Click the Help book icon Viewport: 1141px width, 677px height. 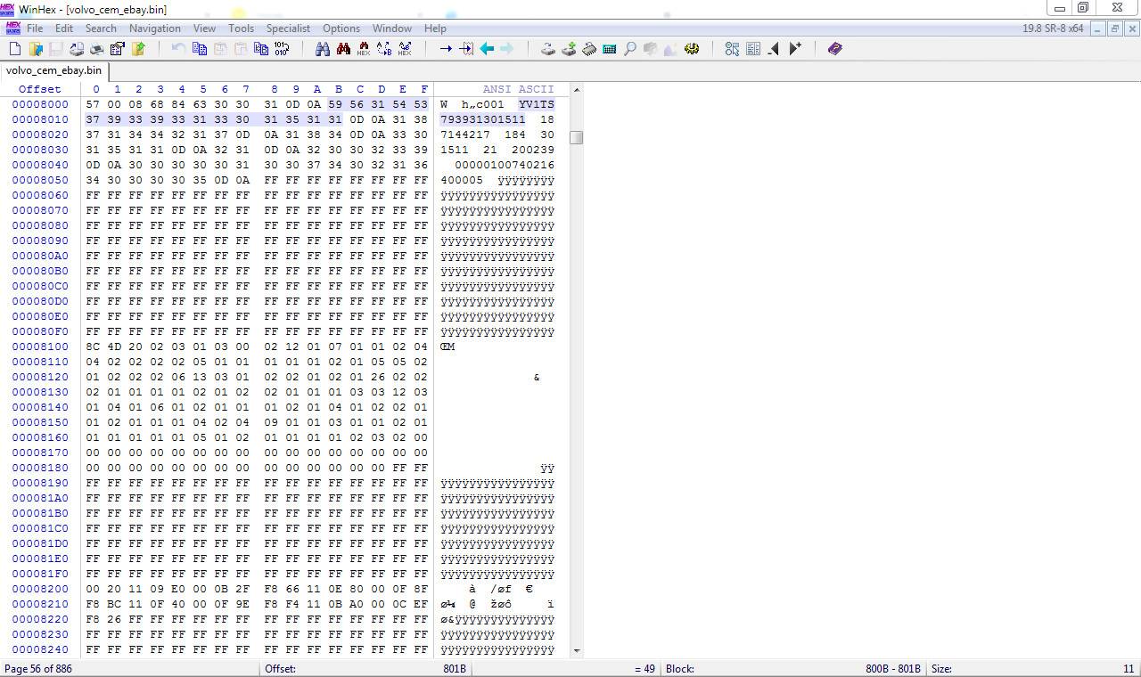[834, 49]
